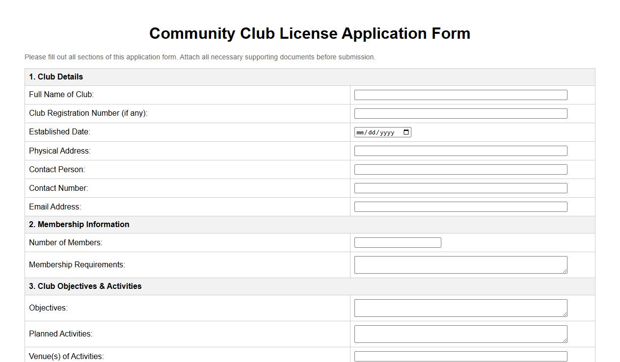Viewport: 620px width, 362px height.
Task: Click the 1. Club Details section header
Action: tap(55, 77)
